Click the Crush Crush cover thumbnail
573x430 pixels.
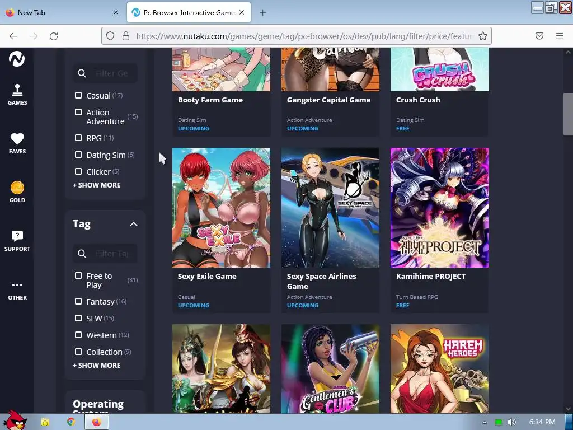click(440, 69)
